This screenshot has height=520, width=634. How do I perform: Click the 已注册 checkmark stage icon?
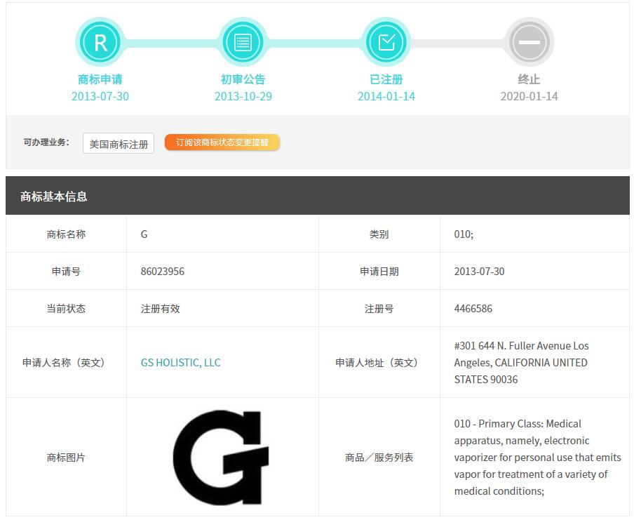point(386,43)
